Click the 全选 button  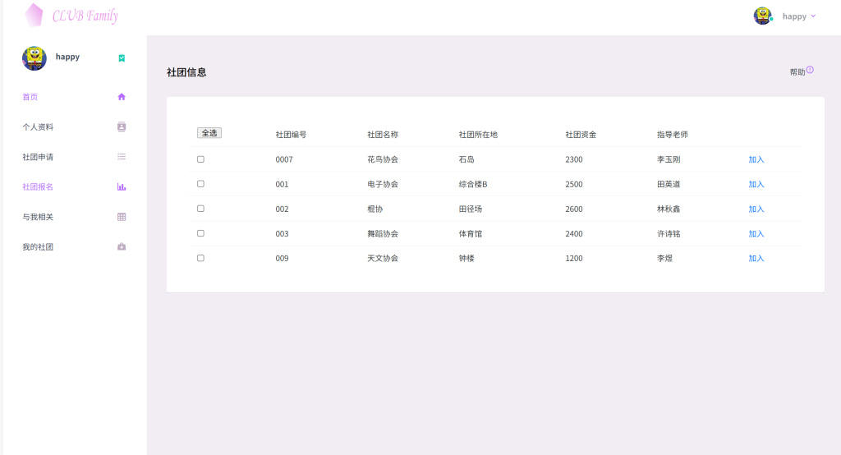(x=209, y=133)
